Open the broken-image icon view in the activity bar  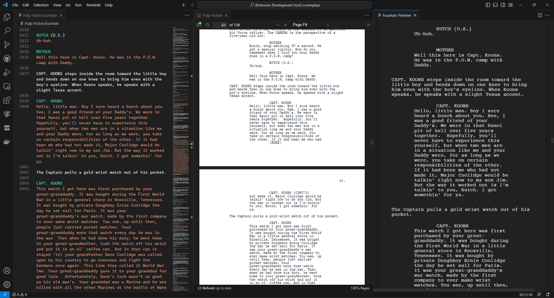(7, 128)
